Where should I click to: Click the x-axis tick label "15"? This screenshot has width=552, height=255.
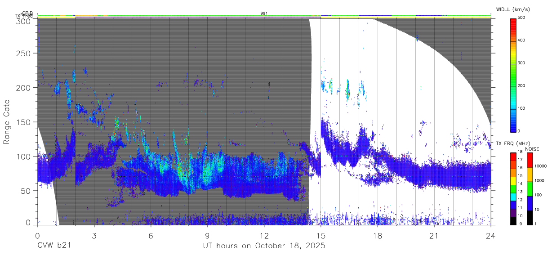(x=321, y=236)
